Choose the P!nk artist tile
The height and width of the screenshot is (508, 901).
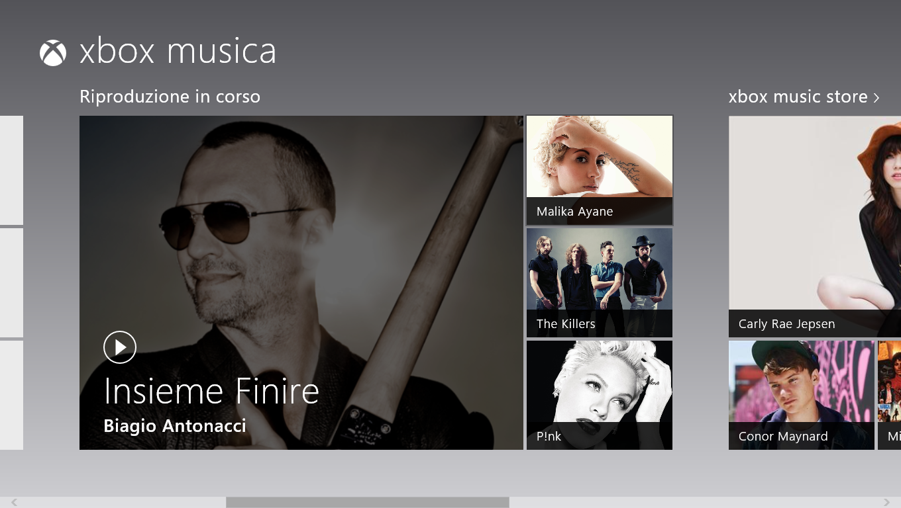[600, 396]
